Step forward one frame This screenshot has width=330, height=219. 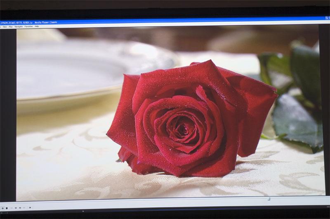click(30, 207)
